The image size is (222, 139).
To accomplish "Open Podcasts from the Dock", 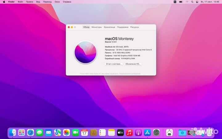I will click(x=138, y=133).
